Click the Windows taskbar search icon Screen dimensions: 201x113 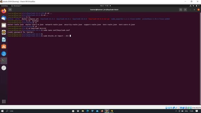pos(7,111)
